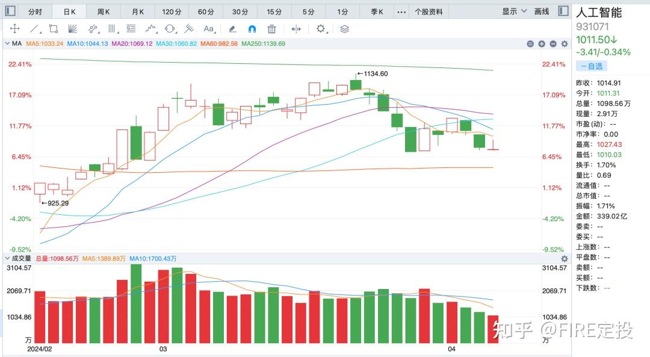Toggle left sidebar panel icon
The width and height of the screenshot is (650, 357).
click(10, 11)
